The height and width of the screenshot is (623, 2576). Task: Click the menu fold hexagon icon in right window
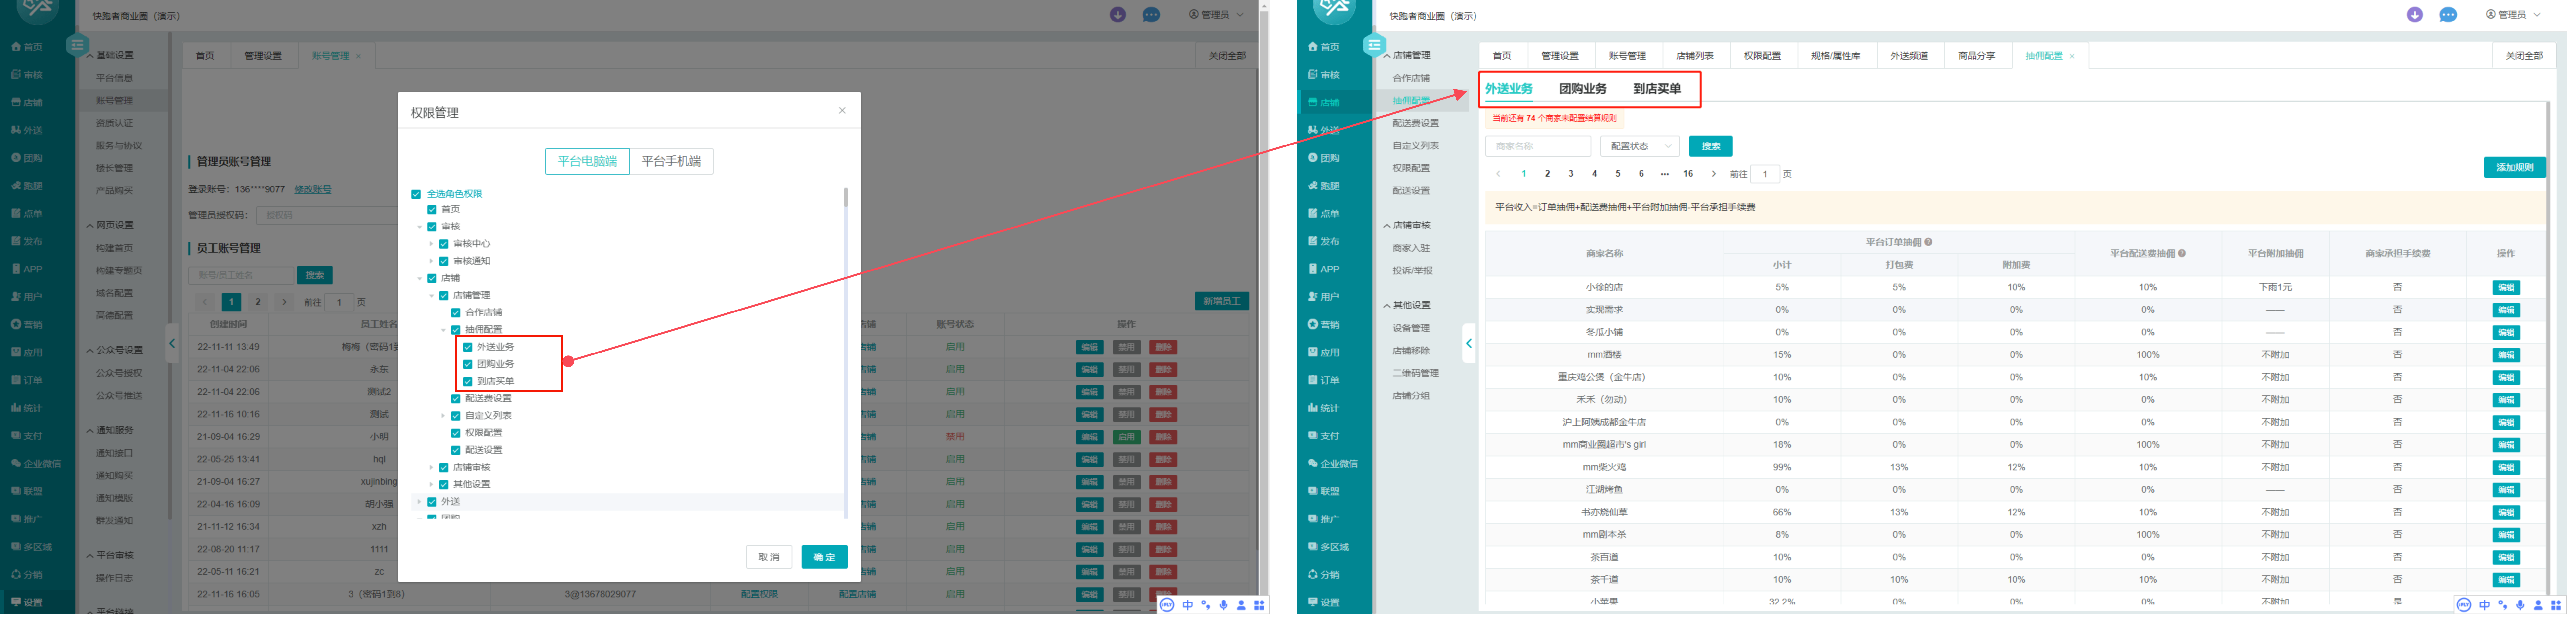pyautogui.click(x=1374, y=45)
